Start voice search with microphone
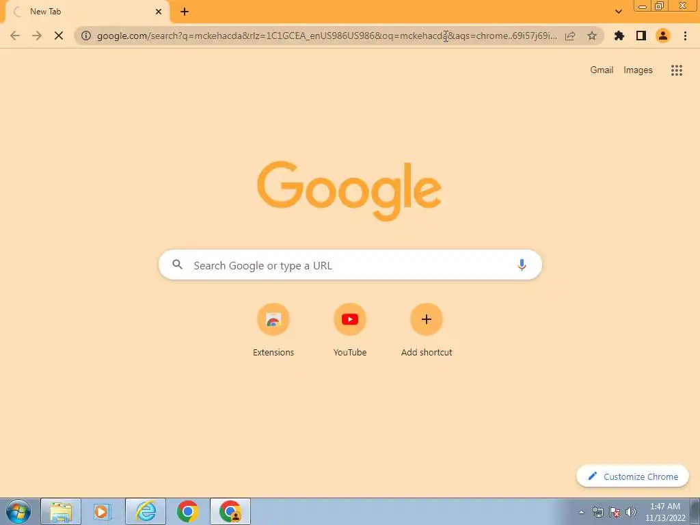 (522, 265)
